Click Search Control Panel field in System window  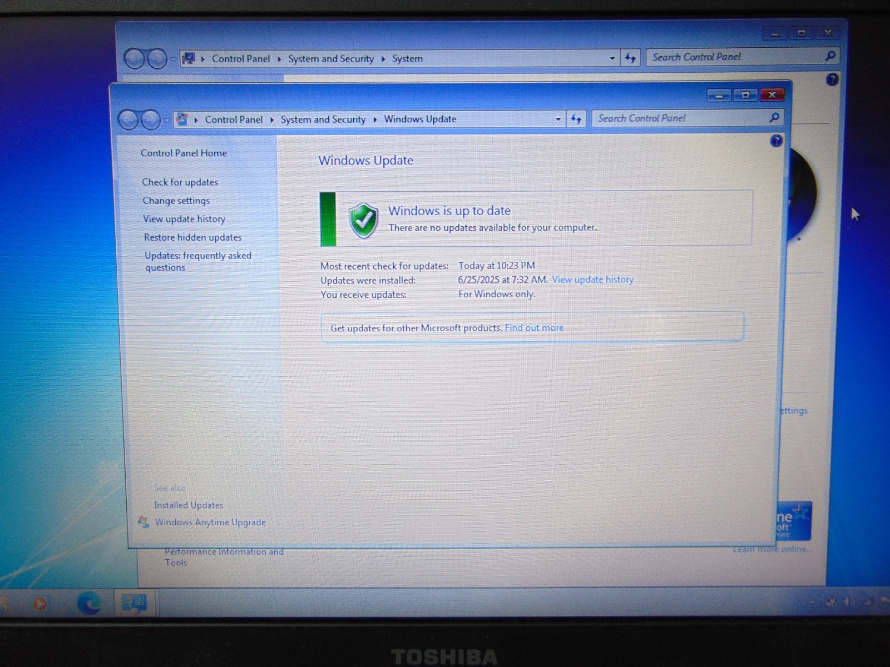point(742,56)
